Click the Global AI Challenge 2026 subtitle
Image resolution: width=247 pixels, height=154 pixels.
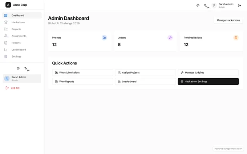pos(64,23)
